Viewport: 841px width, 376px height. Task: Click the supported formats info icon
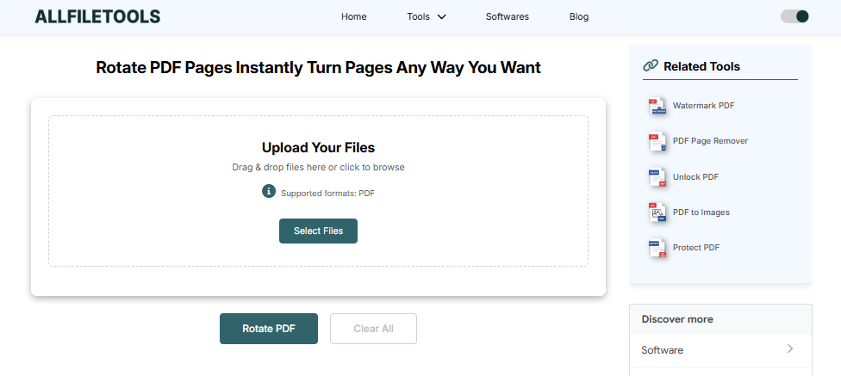tap(269, 191)
